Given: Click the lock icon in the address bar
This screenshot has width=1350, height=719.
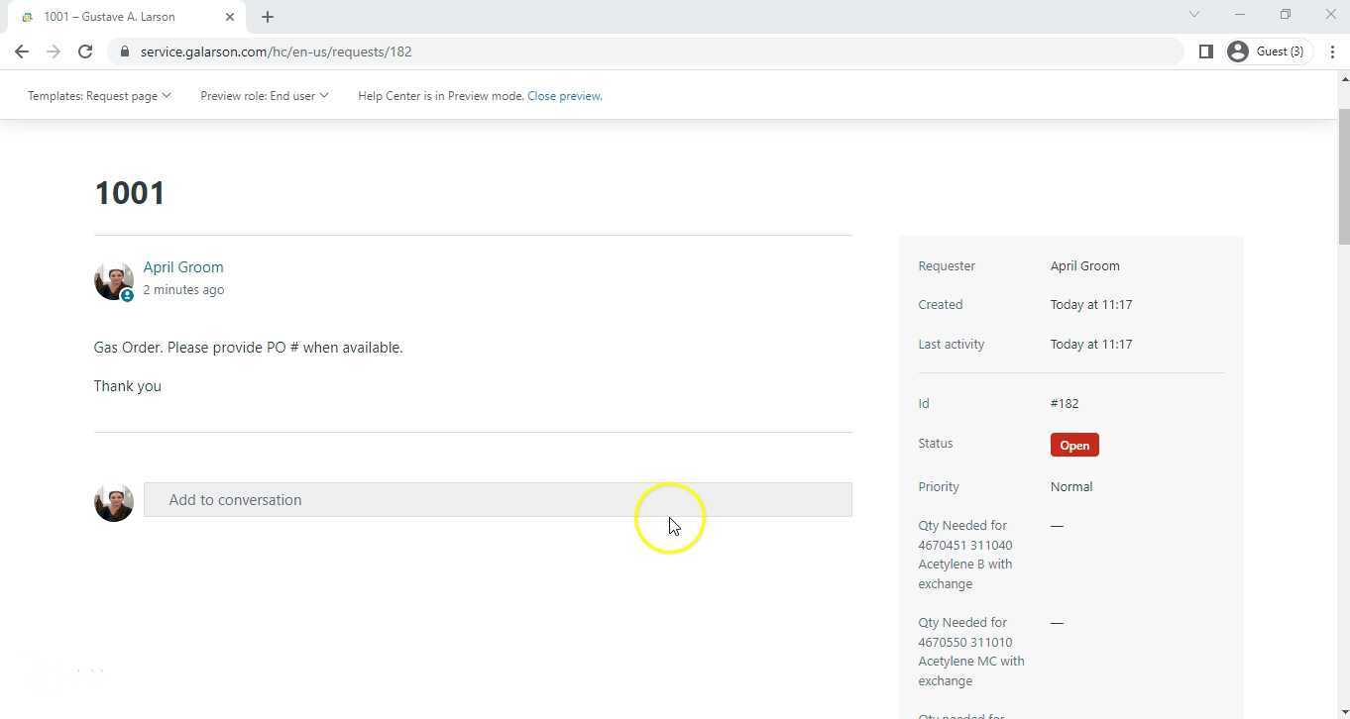Looking at the screenshot, I should click(x=124, y=51).
